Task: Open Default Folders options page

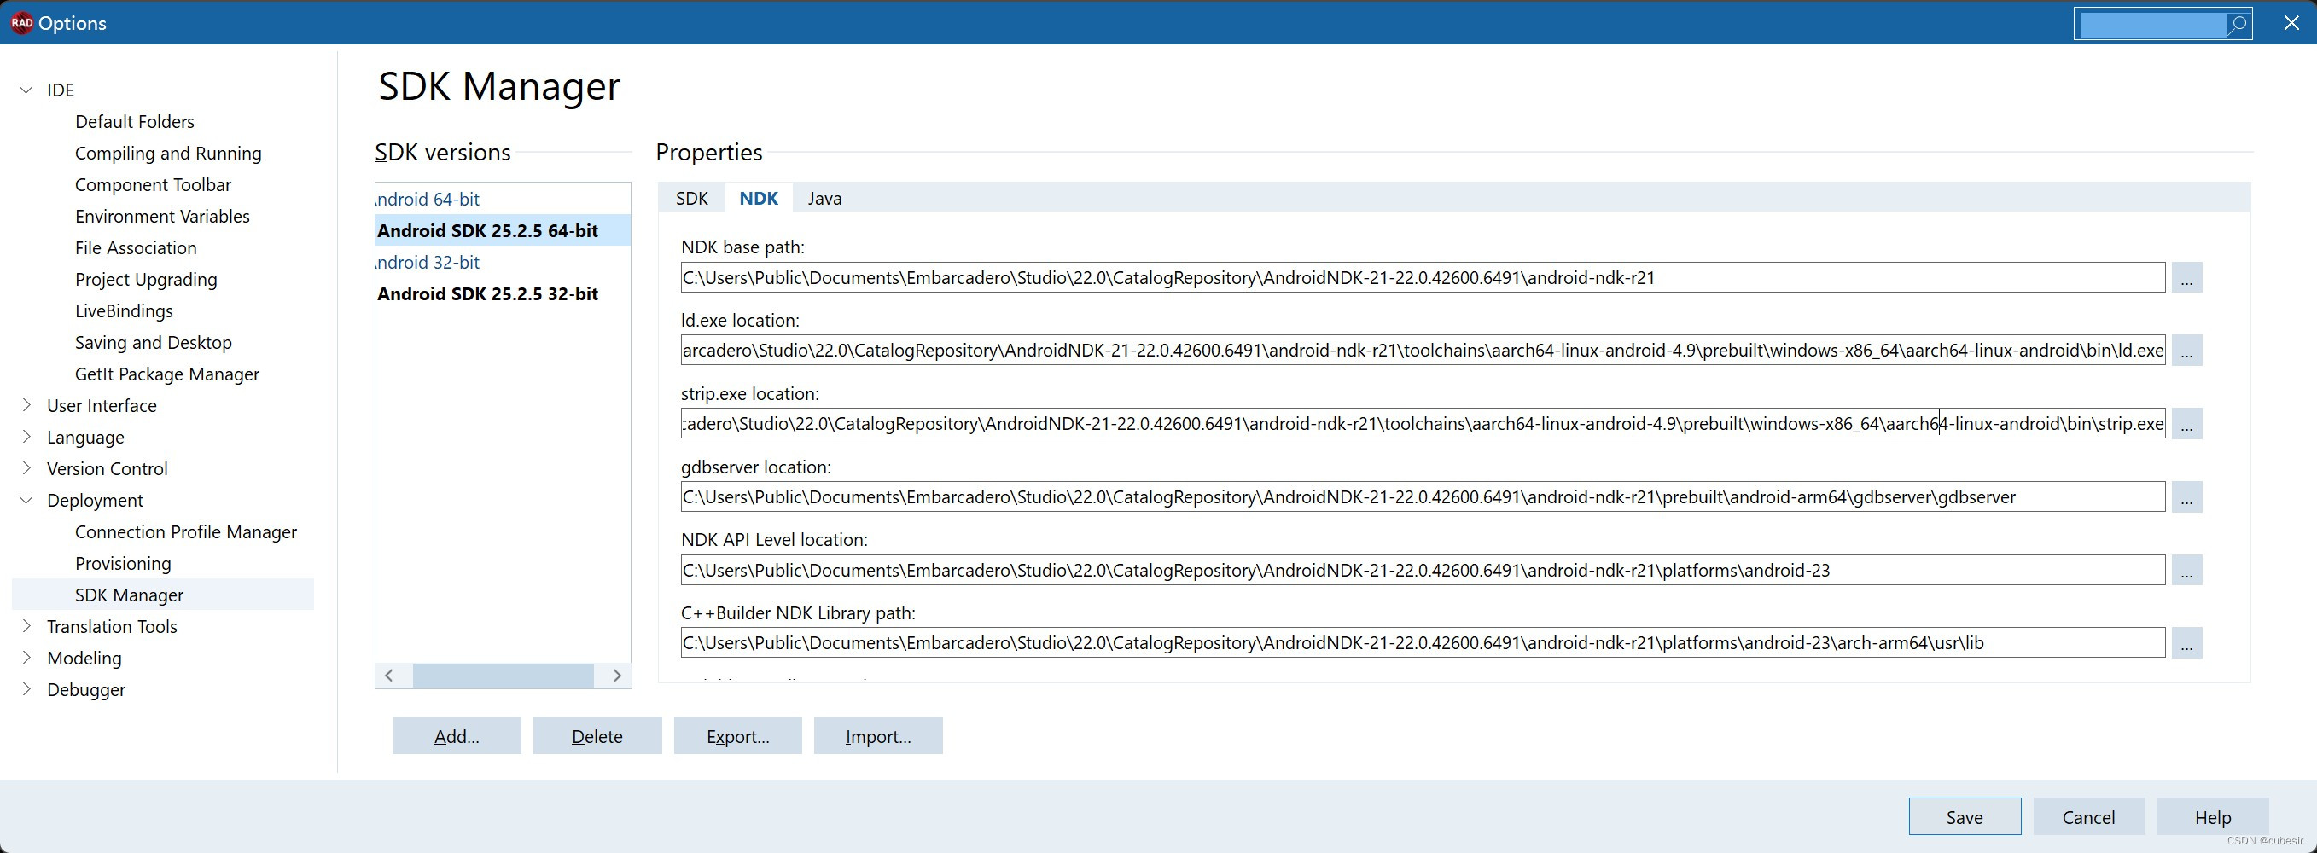Action: (x=134, y=121)
